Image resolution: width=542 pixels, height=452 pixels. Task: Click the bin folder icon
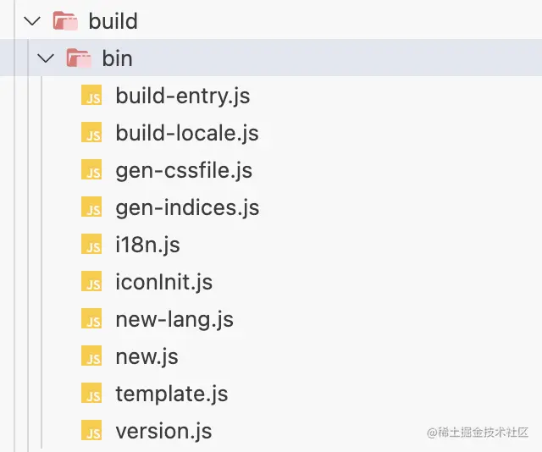tap(79, 58)
